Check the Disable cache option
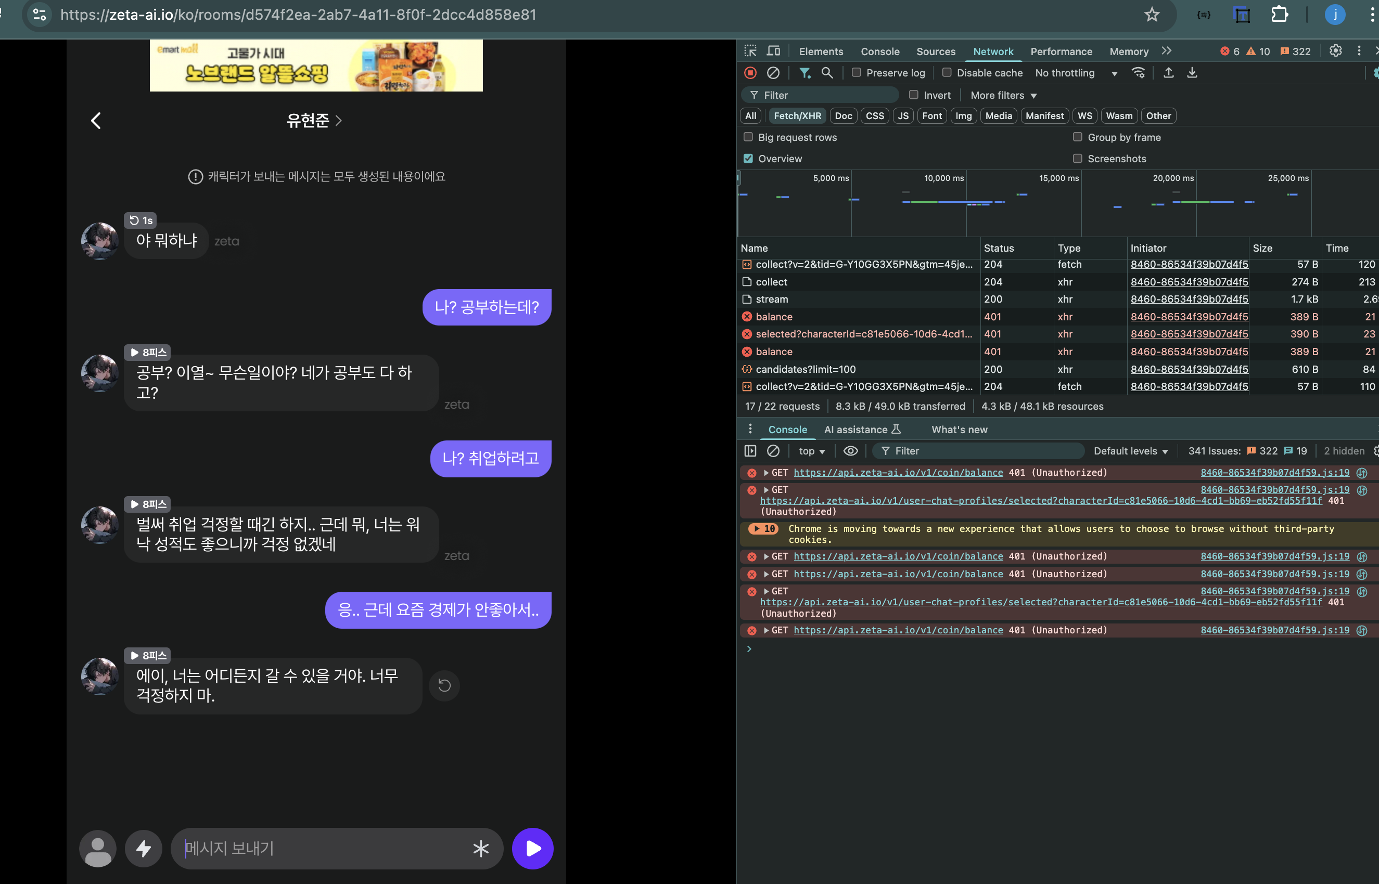The image size is (1379, 884). click(947, 73)
